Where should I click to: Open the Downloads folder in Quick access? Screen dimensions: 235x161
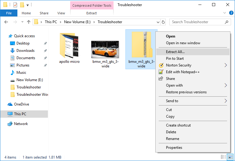click(x=25, y=51)
